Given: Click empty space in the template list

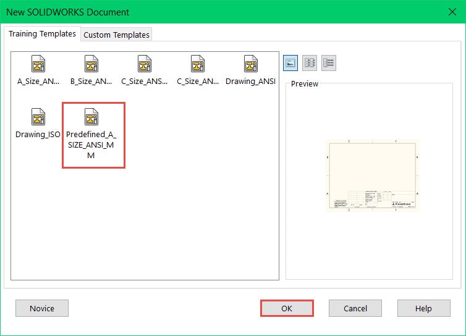Looking at the screenshot, I should point(142,222).
